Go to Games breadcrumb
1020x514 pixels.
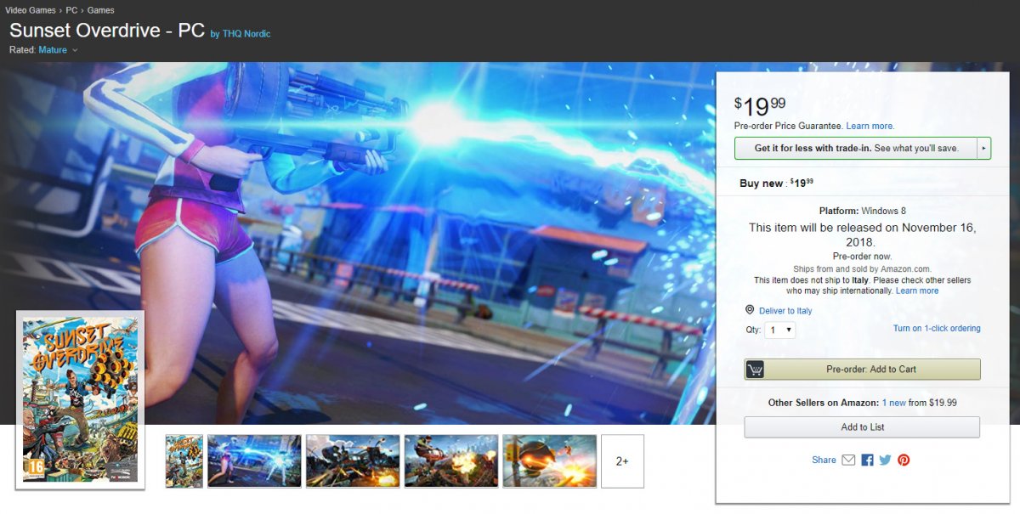pos(101,10)
